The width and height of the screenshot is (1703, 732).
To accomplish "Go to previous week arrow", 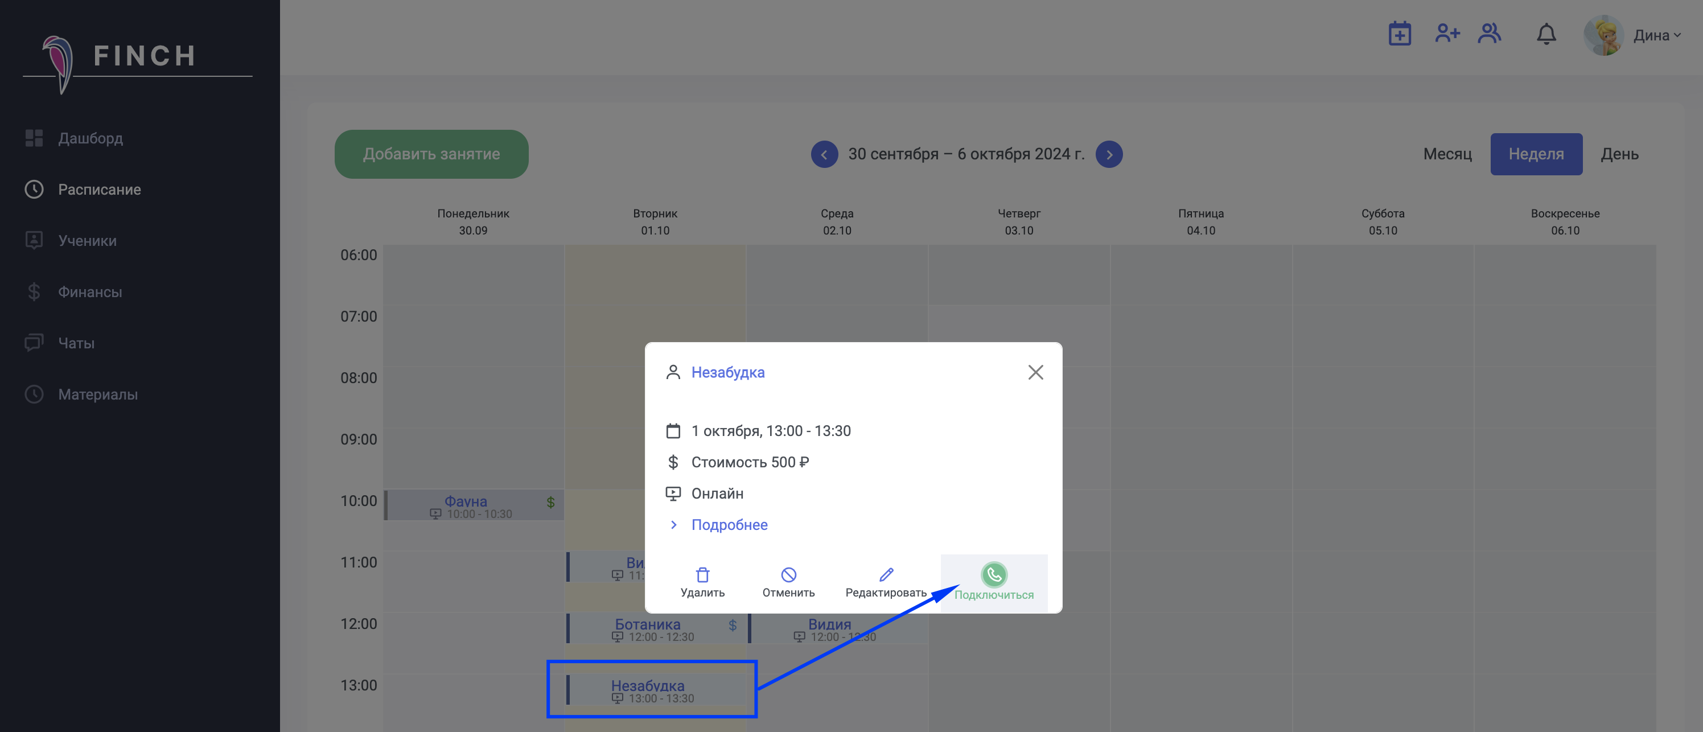I will pos(824,154).
